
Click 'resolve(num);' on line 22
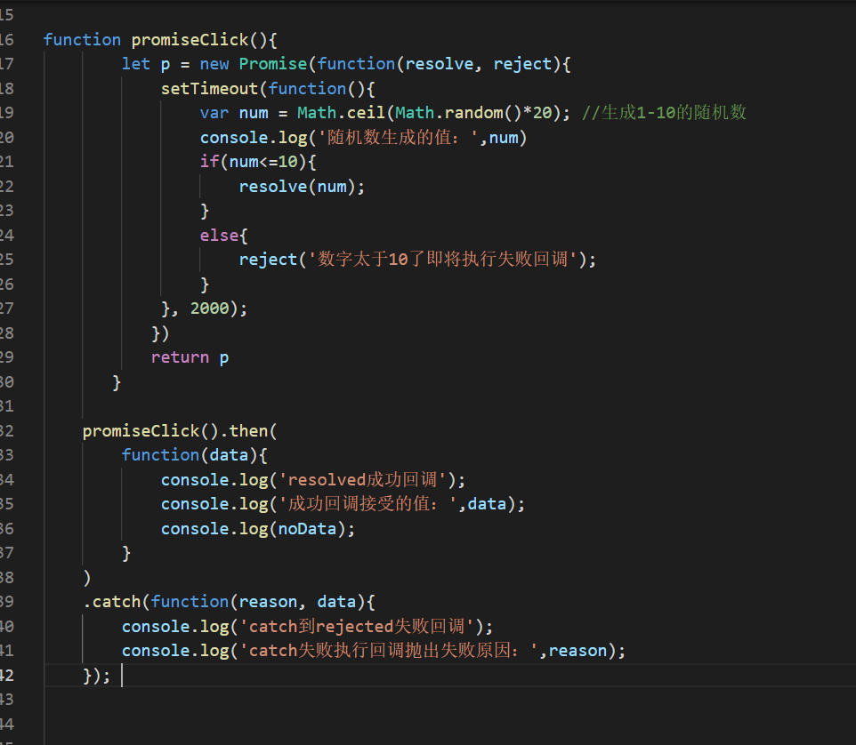(x=302, y=187)
